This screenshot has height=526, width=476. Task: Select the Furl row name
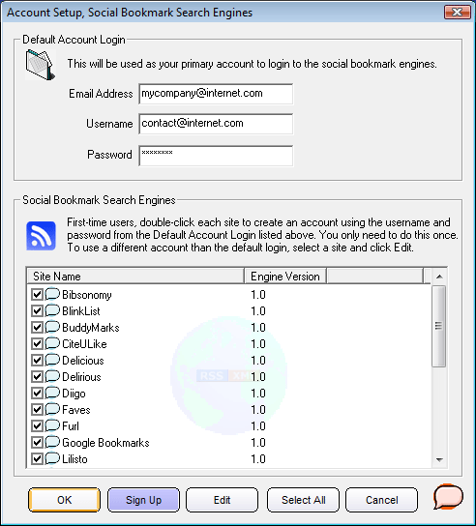pos(71,426)
